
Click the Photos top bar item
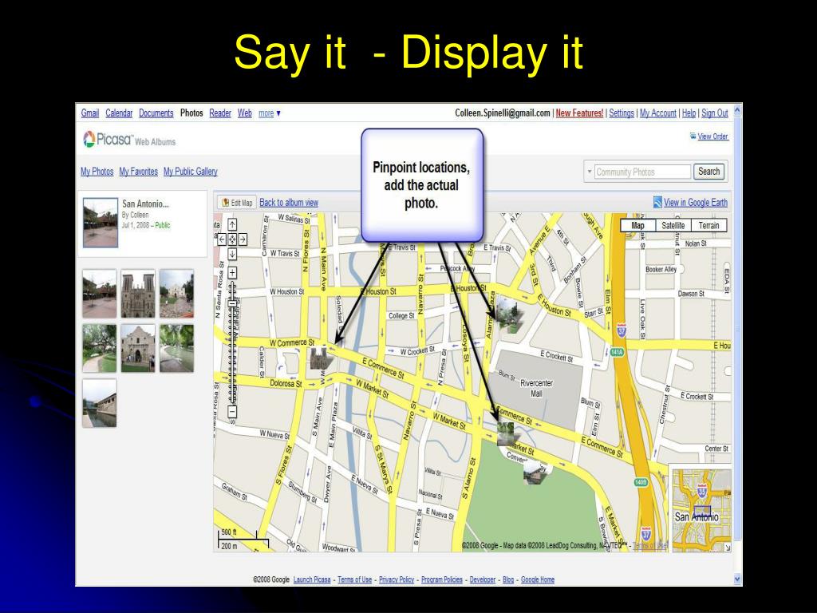click(x=191, y=113)
